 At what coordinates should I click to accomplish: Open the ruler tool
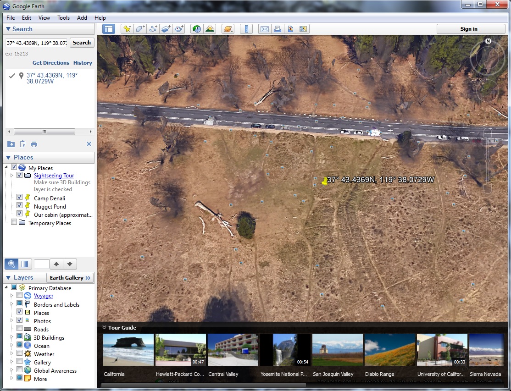point(246,29)
